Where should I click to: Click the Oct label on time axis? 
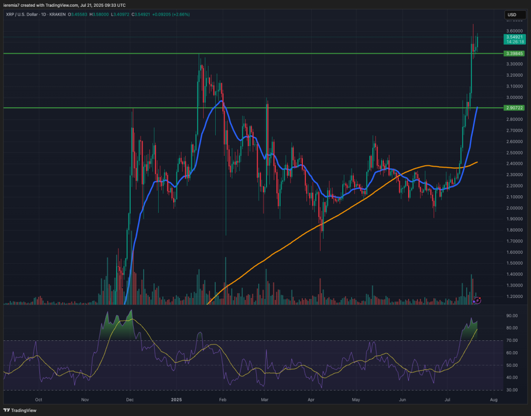(x=38, y=399)
